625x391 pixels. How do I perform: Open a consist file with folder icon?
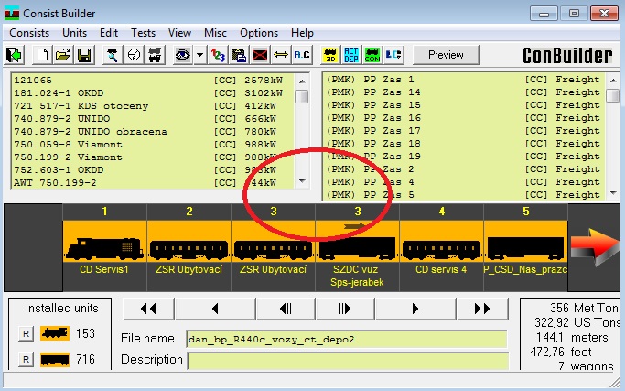[62, 55]
